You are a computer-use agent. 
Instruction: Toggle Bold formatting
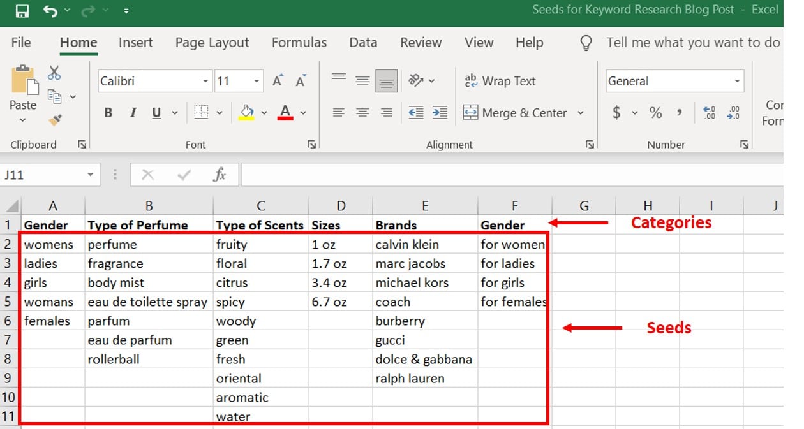pos(108,113)
